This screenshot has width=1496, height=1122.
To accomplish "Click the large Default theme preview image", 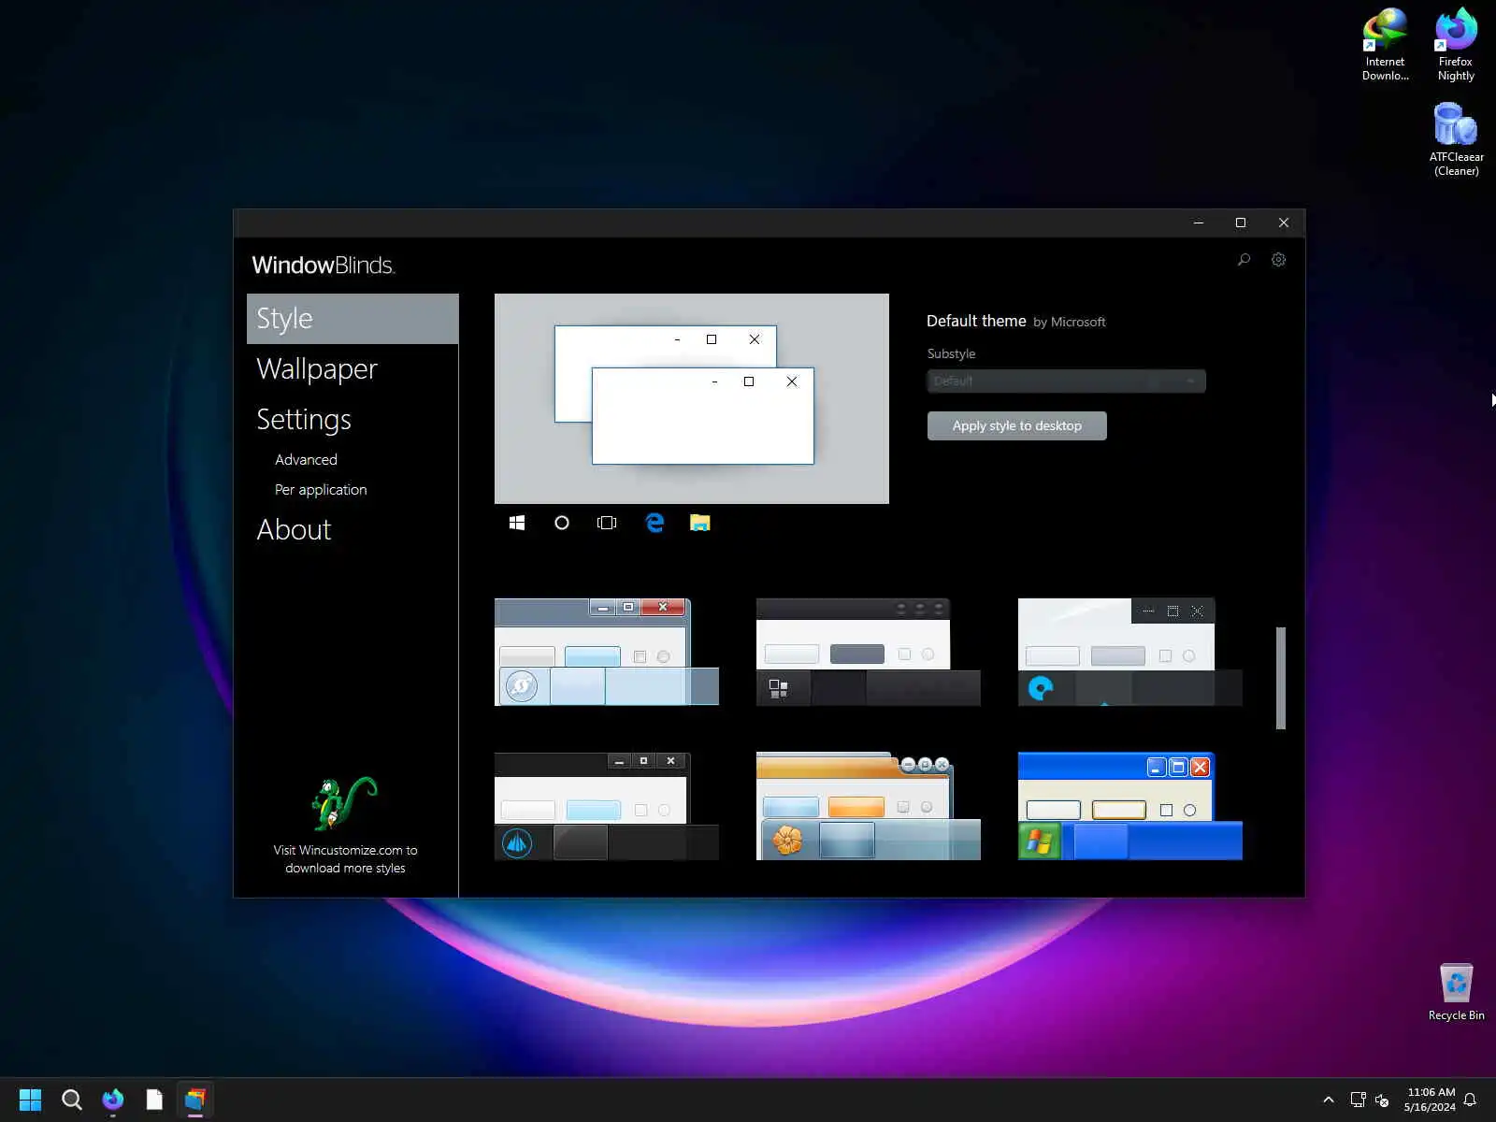I will [692, 398].
